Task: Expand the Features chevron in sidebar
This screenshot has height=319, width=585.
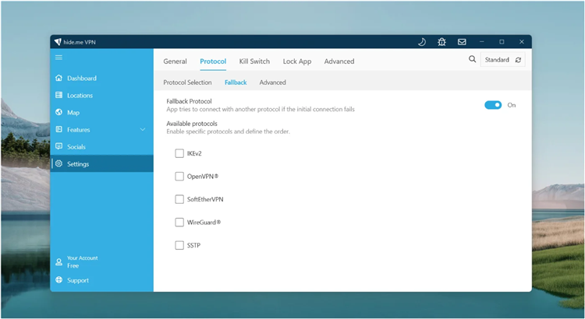Action: [x=143, y=129]
